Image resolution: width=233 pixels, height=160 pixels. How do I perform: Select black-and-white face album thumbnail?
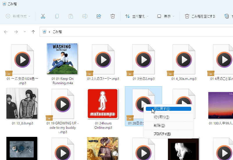(x=183, y=149)
